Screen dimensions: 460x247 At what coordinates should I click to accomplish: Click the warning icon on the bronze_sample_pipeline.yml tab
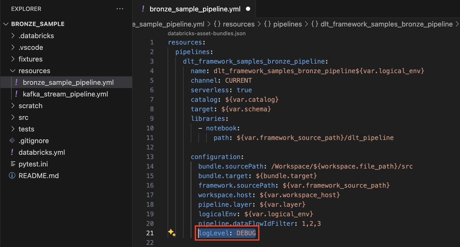click(143, 9)
